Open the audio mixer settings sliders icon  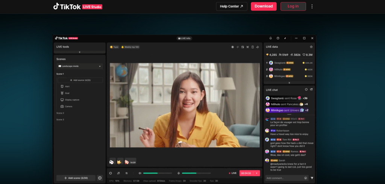127,173
